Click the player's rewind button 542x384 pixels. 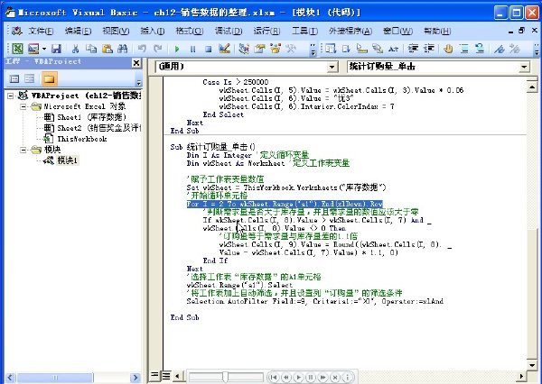(286, 377)
